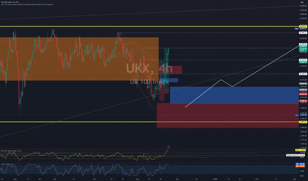308x181 pixels.
Task: Click the RSI 142.01 value label
Action: tap(300, 150)
